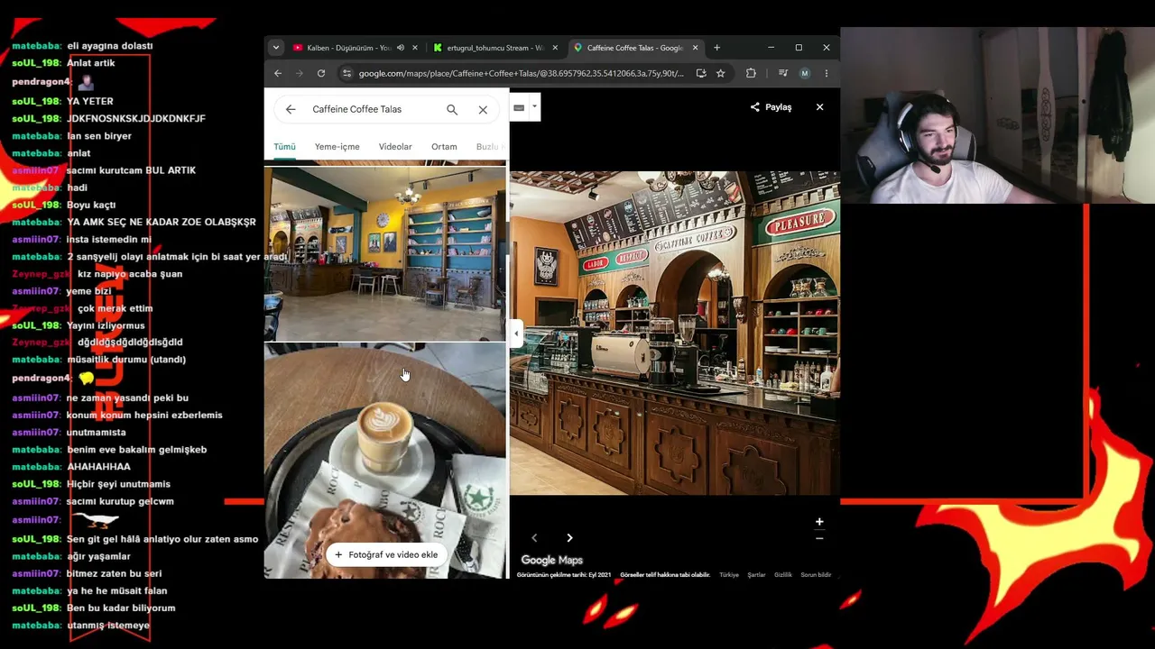
Task: Close the Maps photo viewer
Action: [819, 107]
